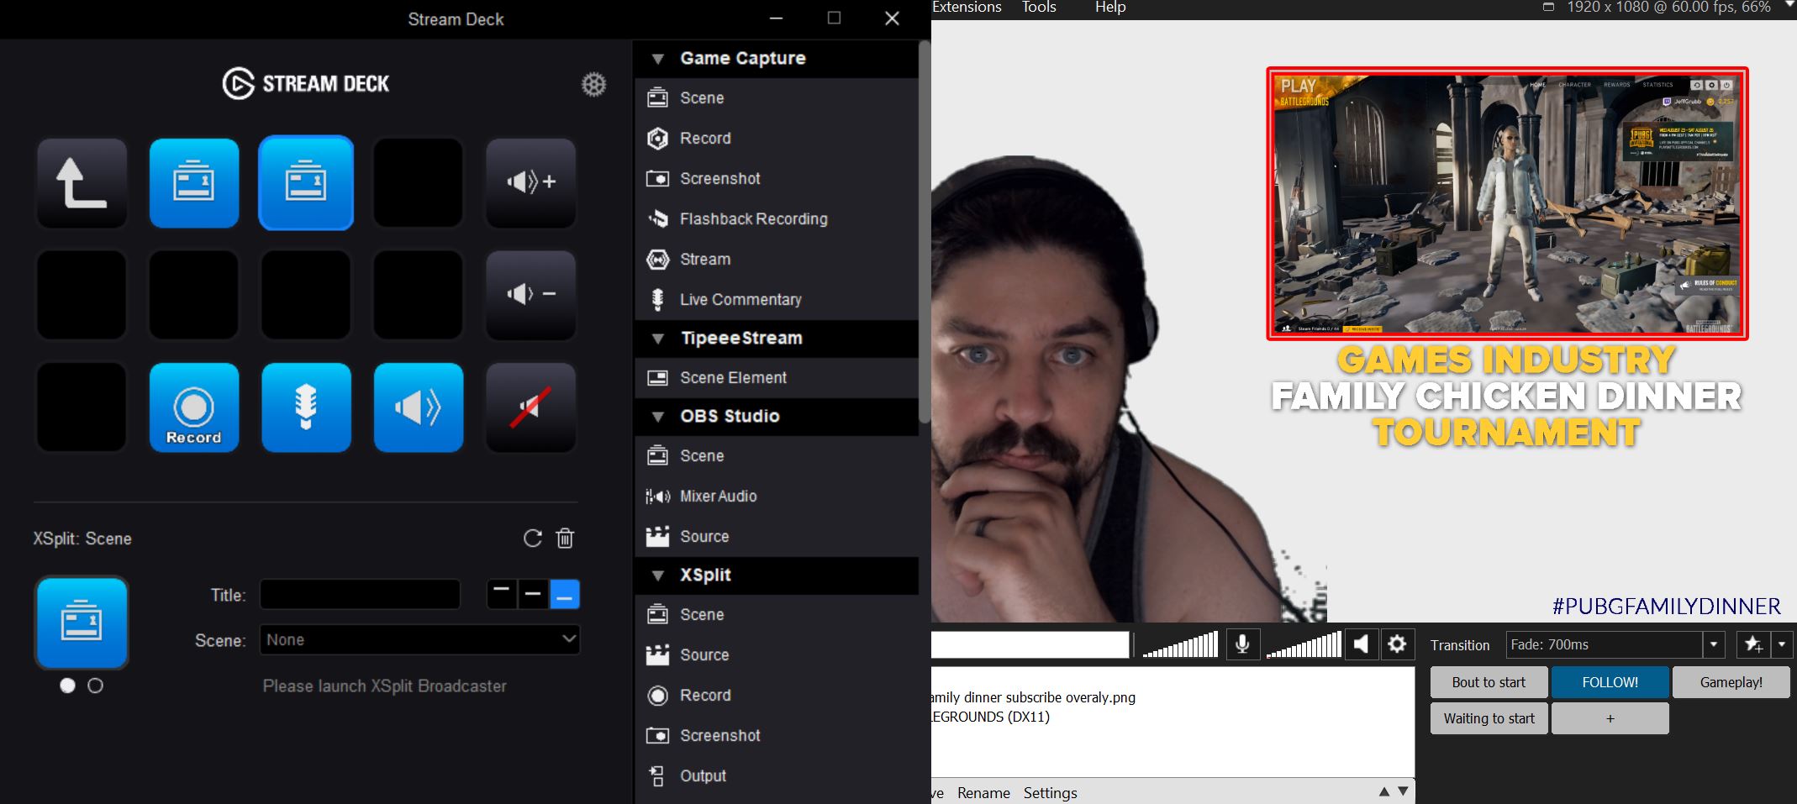Open the Tools menu in XSplit

(1039, 7)
